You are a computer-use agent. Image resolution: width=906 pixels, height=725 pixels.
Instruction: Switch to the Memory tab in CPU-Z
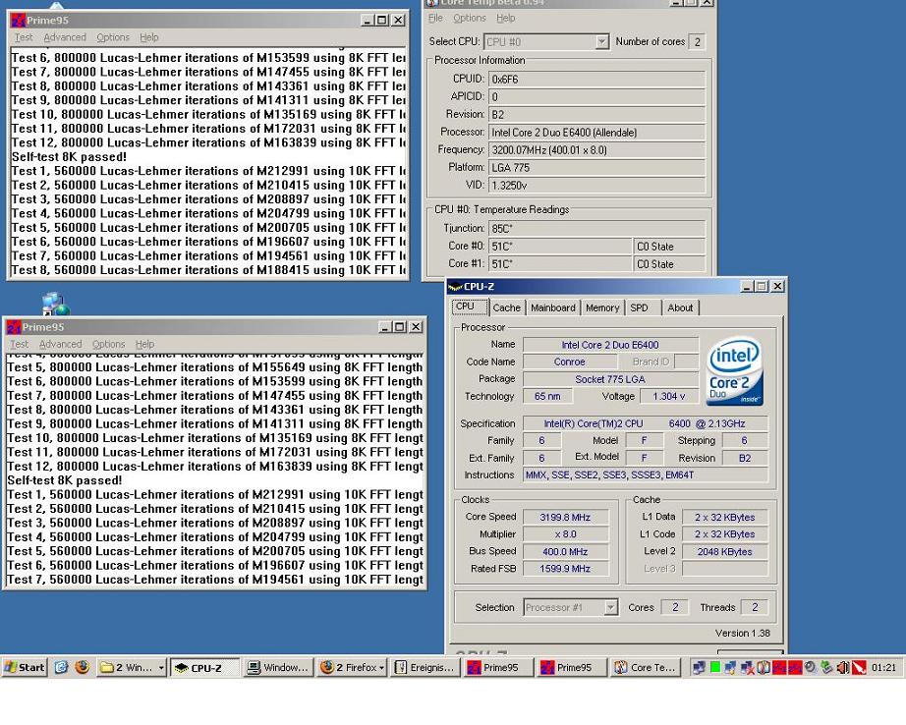click(602, 307)
